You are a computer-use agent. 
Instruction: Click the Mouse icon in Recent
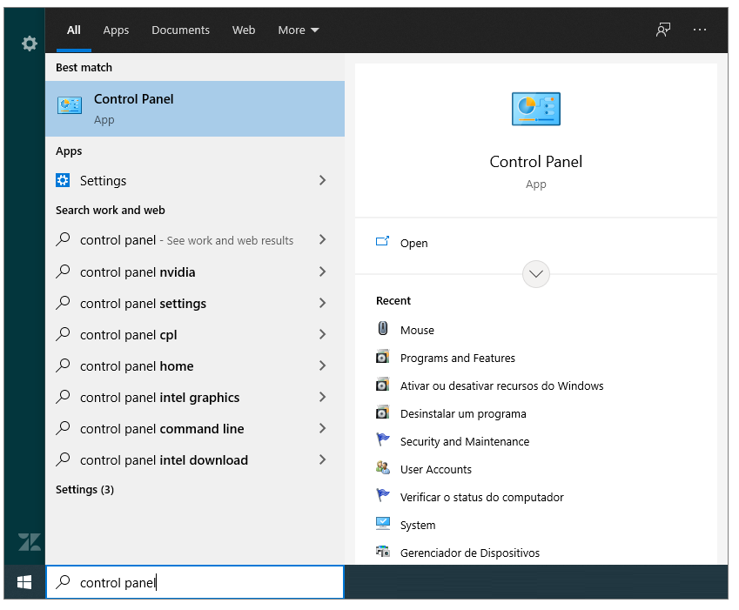coord(383,328)
